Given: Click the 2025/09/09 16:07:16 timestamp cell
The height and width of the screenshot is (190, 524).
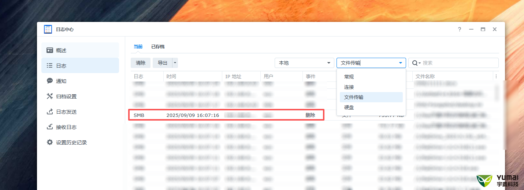Looking at the screenshot, I should [x=193, y=115].
